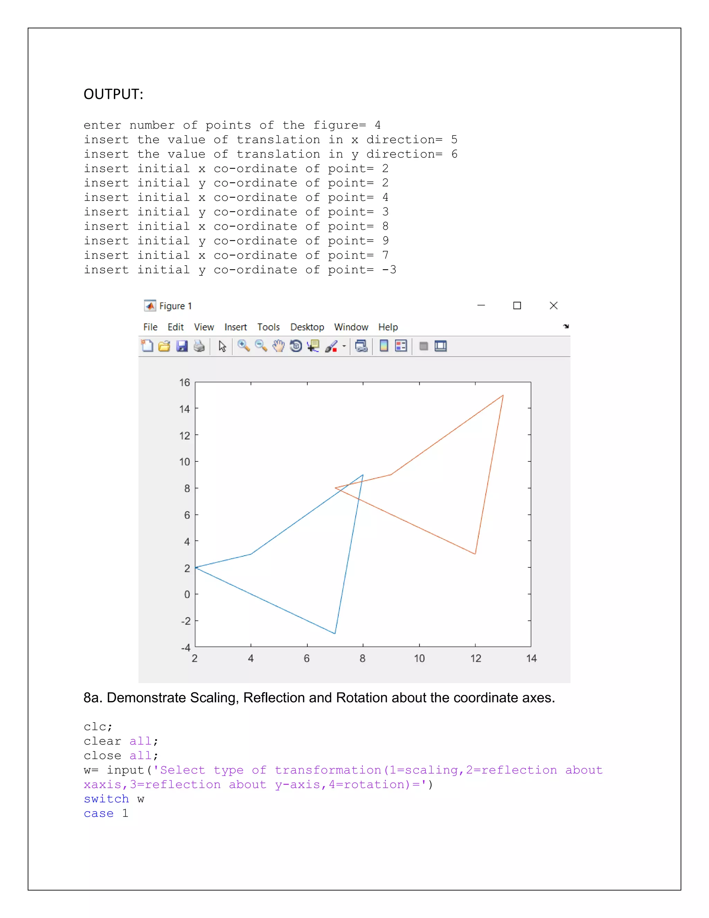Open the File menu
This screenshot has height=918, width=709.
point(150,327)
